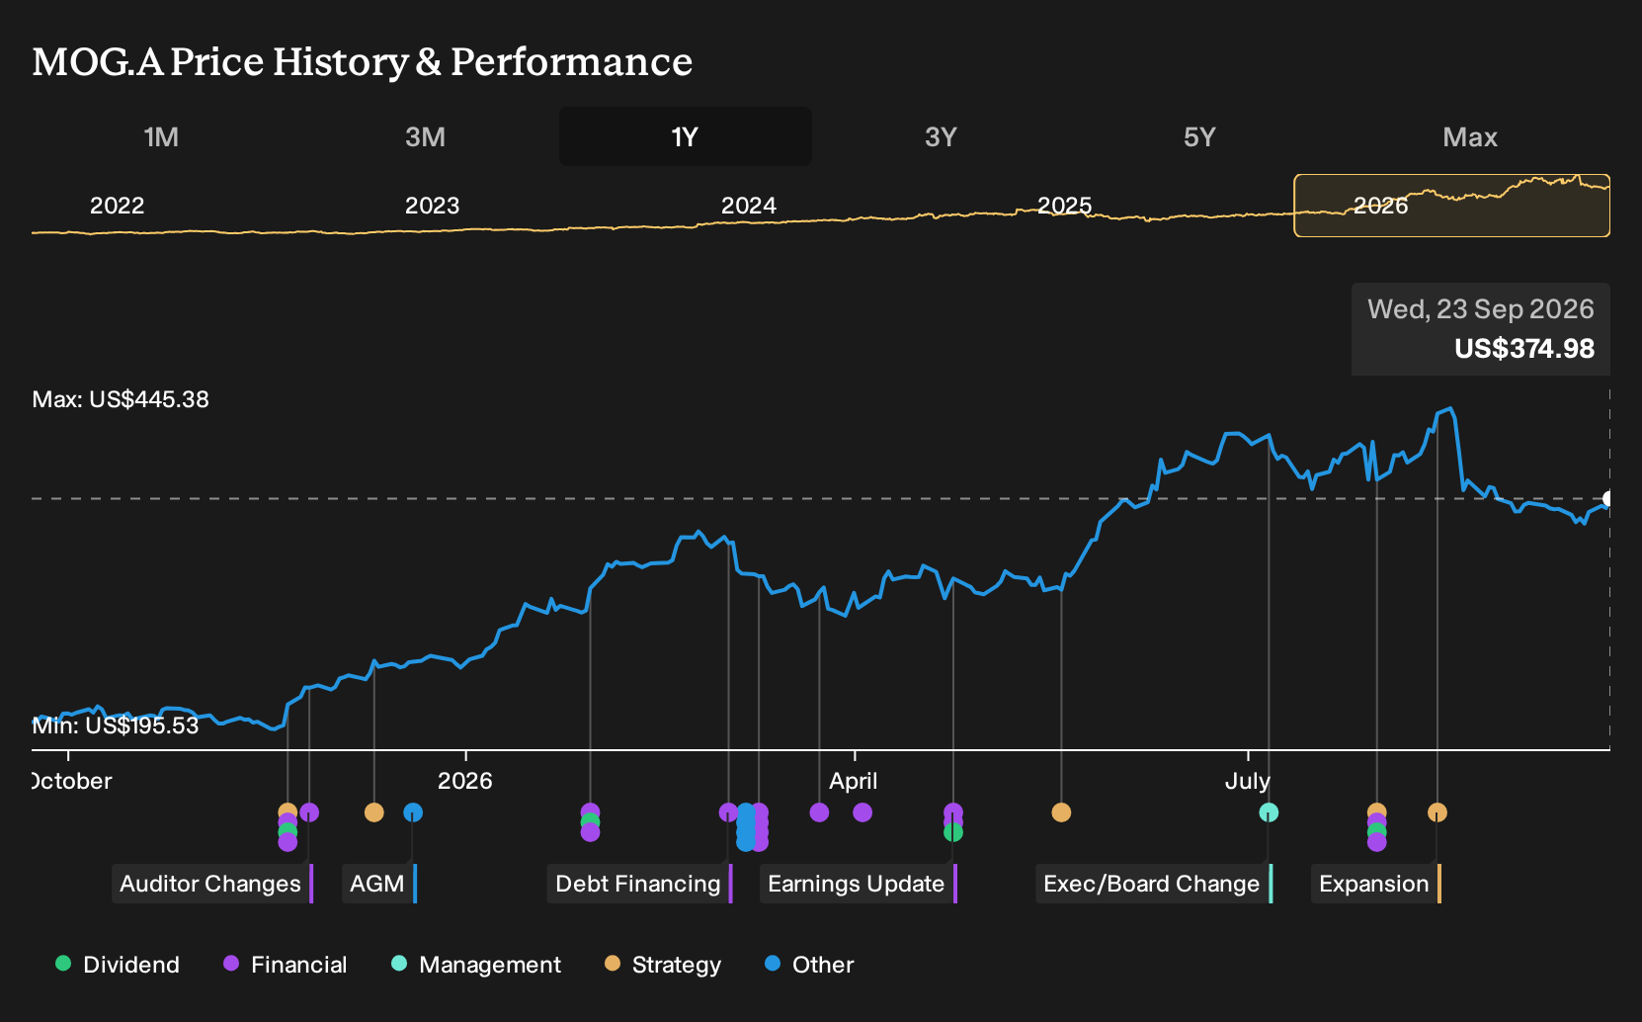1642x1022 pixels.
Task: Click the 2026 label on the main chart axis
Action: click(465, 781)
